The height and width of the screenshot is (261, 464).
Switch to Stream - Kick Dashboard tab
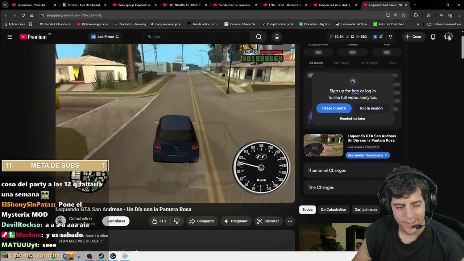tap(84, 5)
